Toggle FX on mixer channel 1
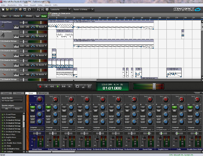203x156 pixels. coord(32,107)
